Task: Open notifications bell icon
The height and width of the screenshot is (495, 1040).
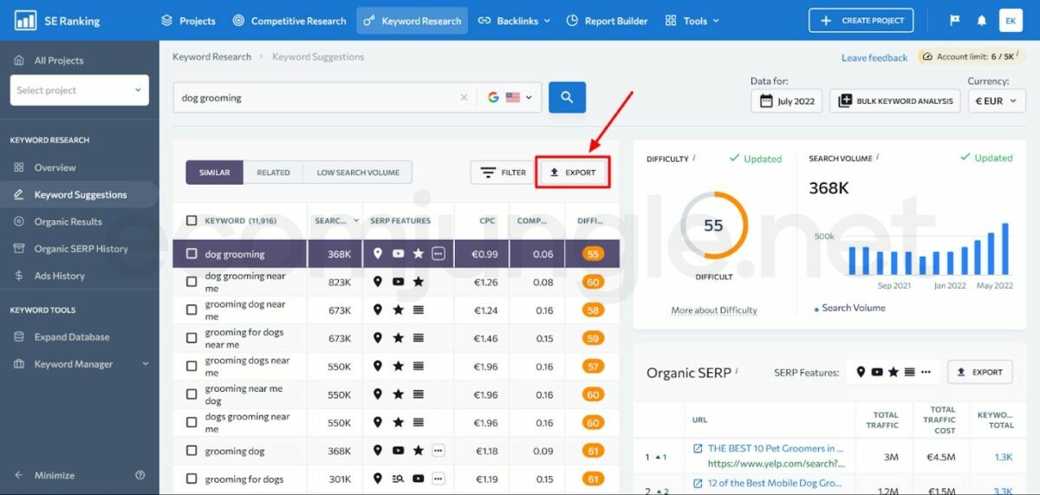Action: pos(981,21)
